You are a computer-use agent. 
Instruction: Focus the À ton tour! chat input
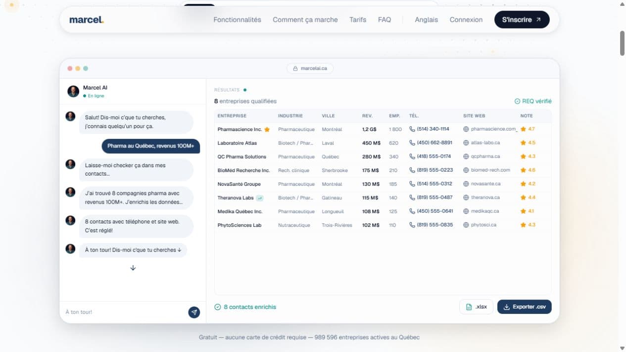124,312
